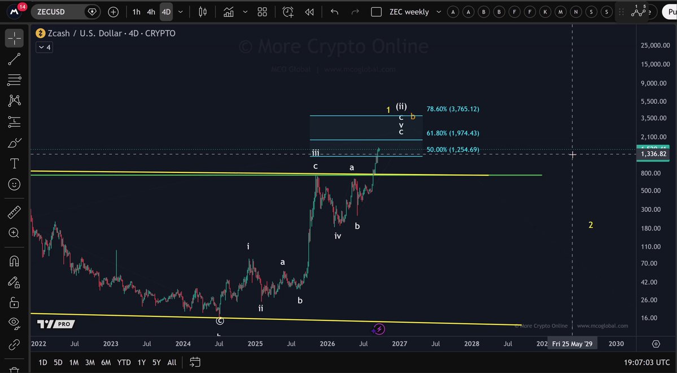Open the emoji and icons picker

pyautogui.click(x=14, y=185)
